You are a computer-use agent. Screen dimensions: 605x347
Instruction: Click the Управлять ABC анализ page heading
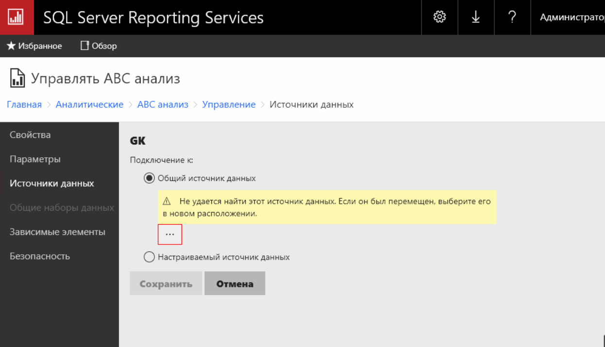coord(105,78)
